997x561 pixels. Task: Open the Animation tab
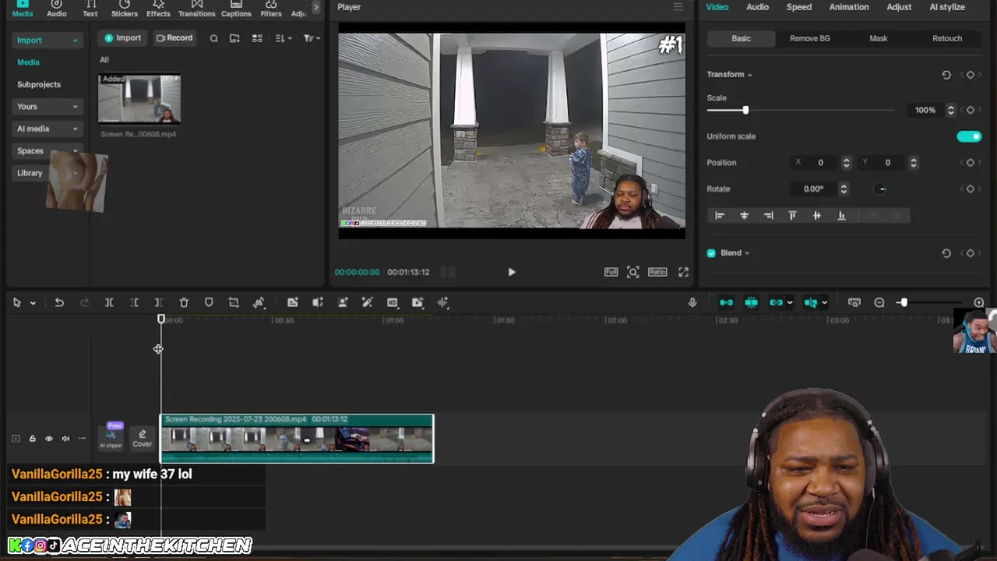pos(849,7)
